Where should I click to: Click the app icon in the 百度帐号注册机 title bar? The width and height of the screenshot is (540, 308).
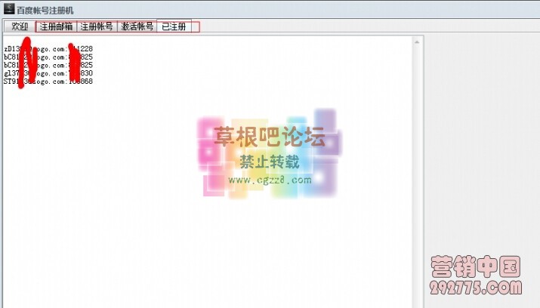click(x=9, y=9)
